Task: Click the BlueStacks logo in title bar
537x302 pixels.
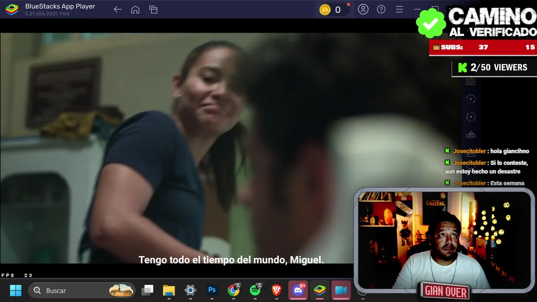Action: [12, 9]
